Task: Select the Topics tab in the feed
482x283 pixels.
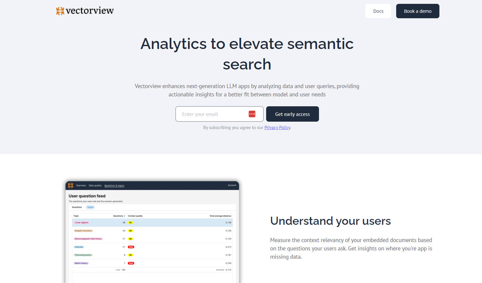Action: click(x=90, y=207)
